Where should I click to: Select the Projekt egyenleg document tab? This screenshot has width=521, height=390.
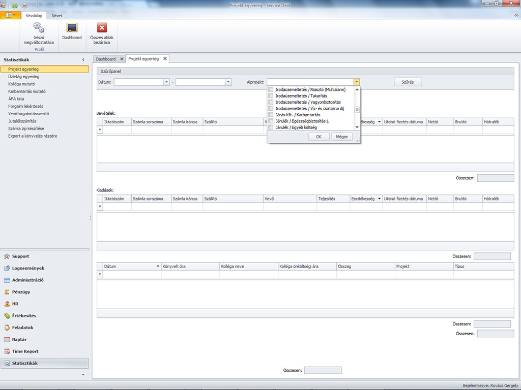(x=143, y=59)
